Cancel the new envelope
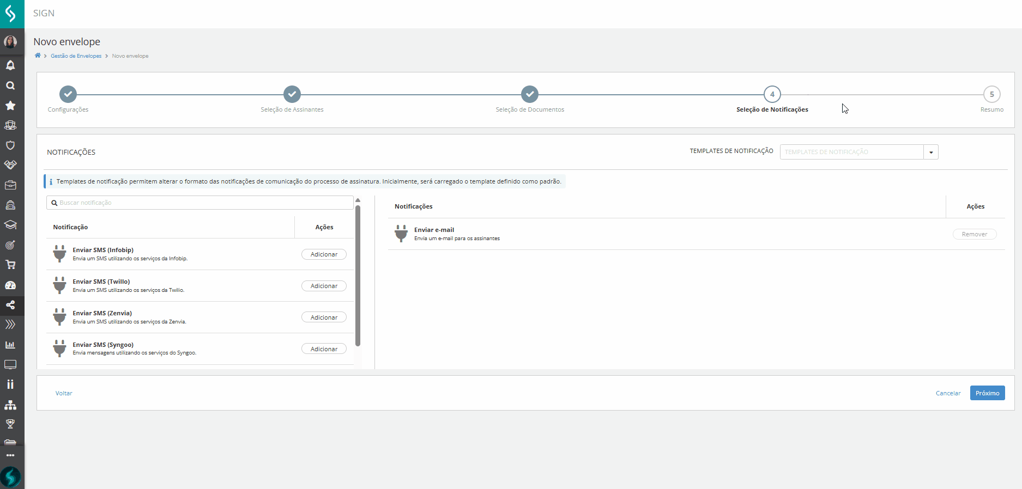This screenshot has height=489, width=1022. tap(948, 393)
